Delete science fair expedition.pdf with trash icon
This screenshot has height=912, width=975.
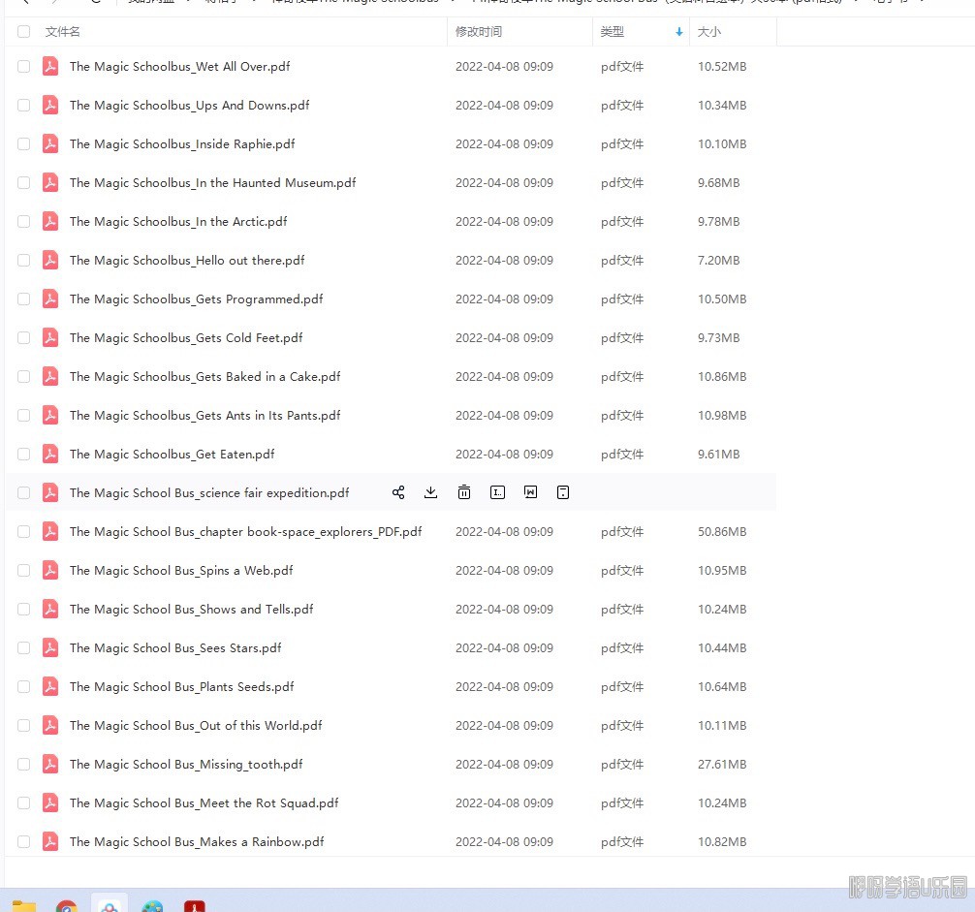464,492
